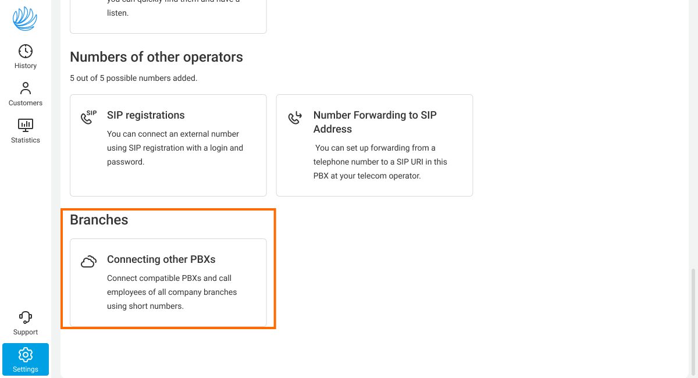The width and height of the screenshot is (698, 378).
Task: Click the Customers person icon
Action: [x=26, y=88]
